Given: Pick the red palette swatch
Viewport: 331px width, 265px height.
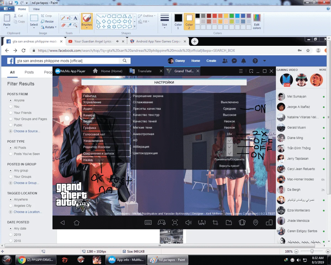Looking at the screenshot, I should [215, 16].
